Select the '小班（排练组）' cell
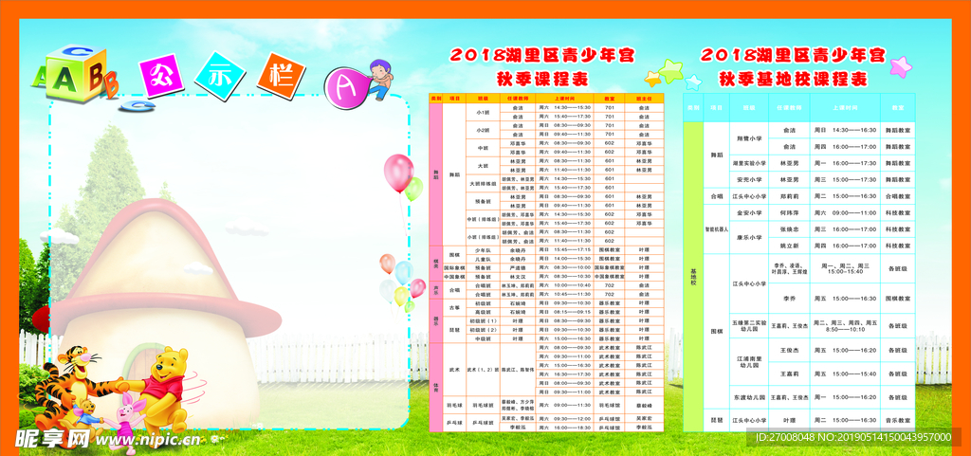971x456 pixels. (483, 237)
